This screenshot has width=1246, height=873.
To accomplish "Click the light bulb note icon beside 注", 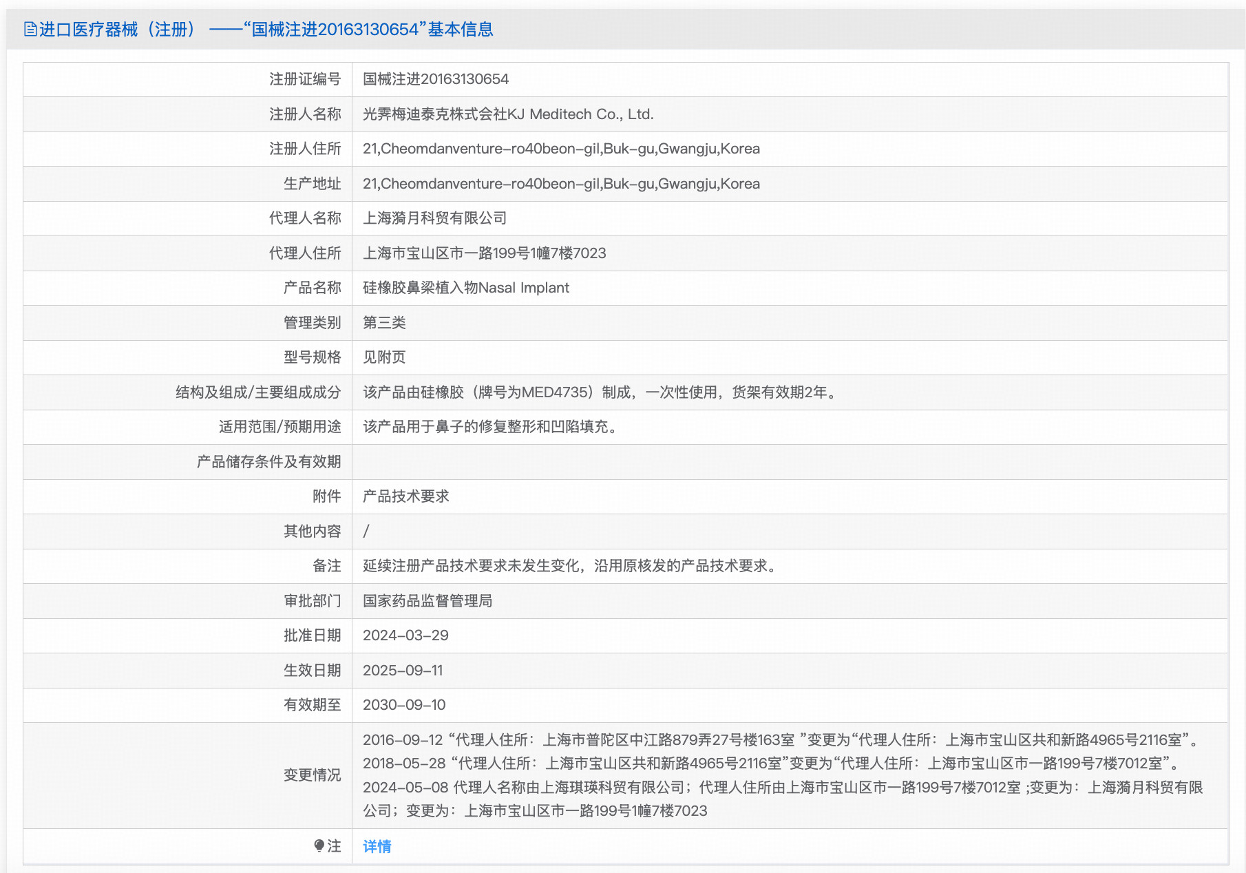I will [x=319, y=846].
